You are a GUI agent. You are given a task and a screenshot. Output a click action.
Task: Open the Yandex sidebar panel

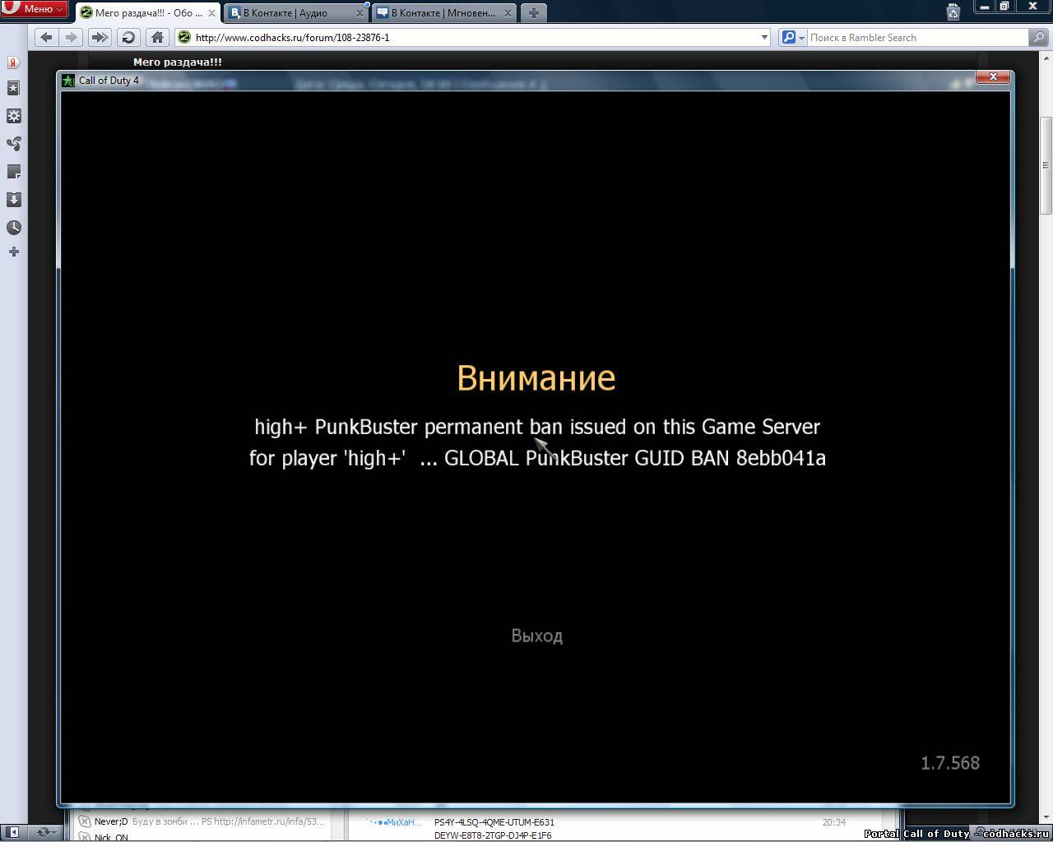[14, 63]
